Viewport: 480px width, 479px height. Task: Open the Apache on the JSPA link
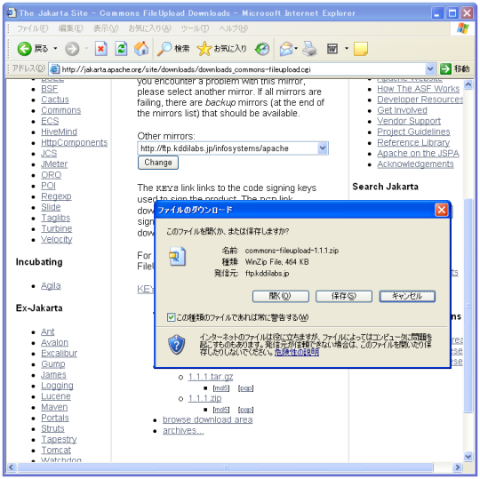click(x=418, y=154)
